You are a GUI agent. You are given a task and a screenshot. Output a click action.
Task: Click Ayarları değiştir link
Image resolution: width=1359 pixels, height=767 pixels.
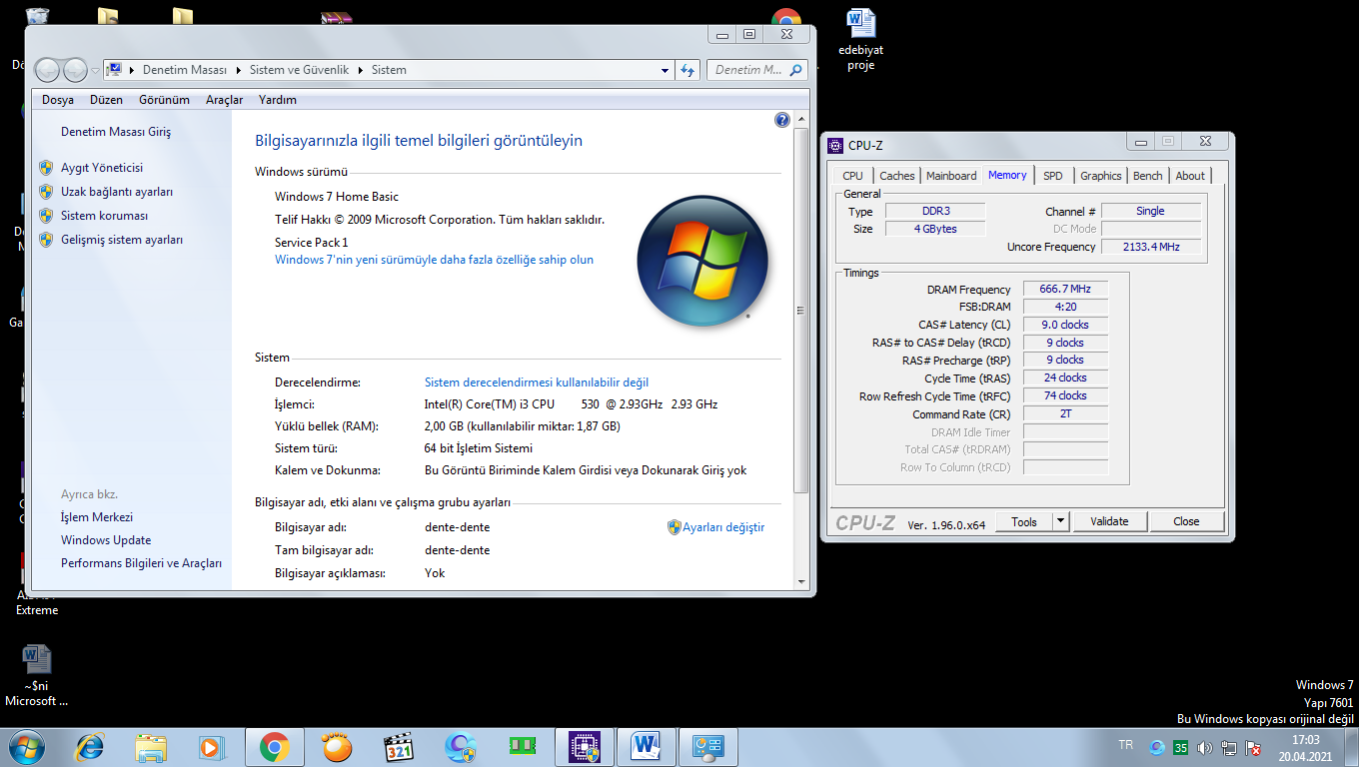(723, 527)
